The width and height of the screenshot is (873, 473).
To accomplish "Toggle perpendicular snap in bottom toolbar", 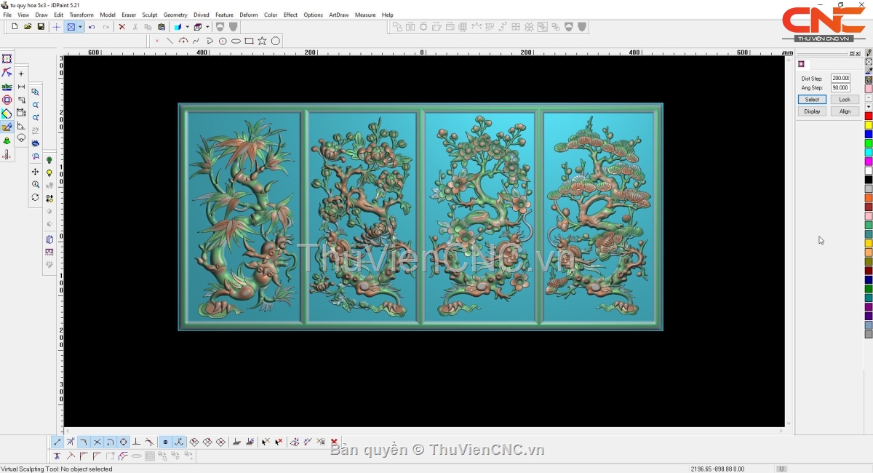I will coord(136,442).
